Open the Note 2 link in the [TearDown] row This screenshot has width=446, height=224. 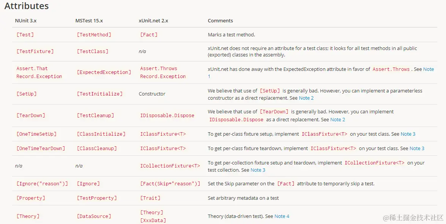[x=337, y=119]
